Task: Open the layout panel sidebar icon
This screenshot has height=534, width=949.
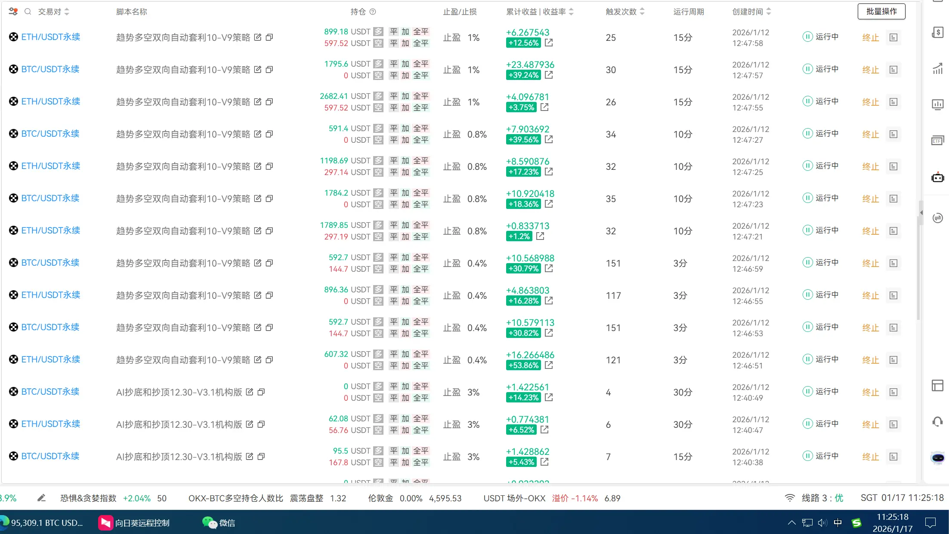Action: tap(937, 386)
